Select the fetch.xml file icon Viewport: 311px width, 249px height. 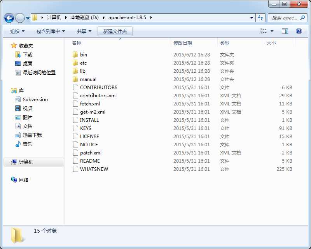[x=75, y=103]
